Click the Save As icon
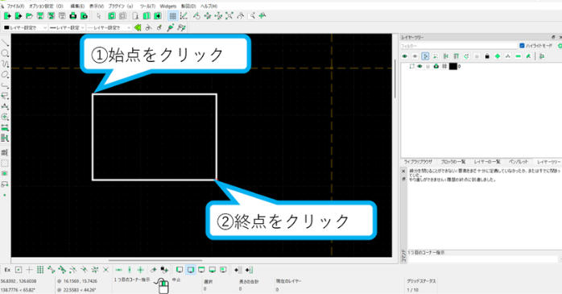This screenshot has height=294, width=562. click(52, 16)
